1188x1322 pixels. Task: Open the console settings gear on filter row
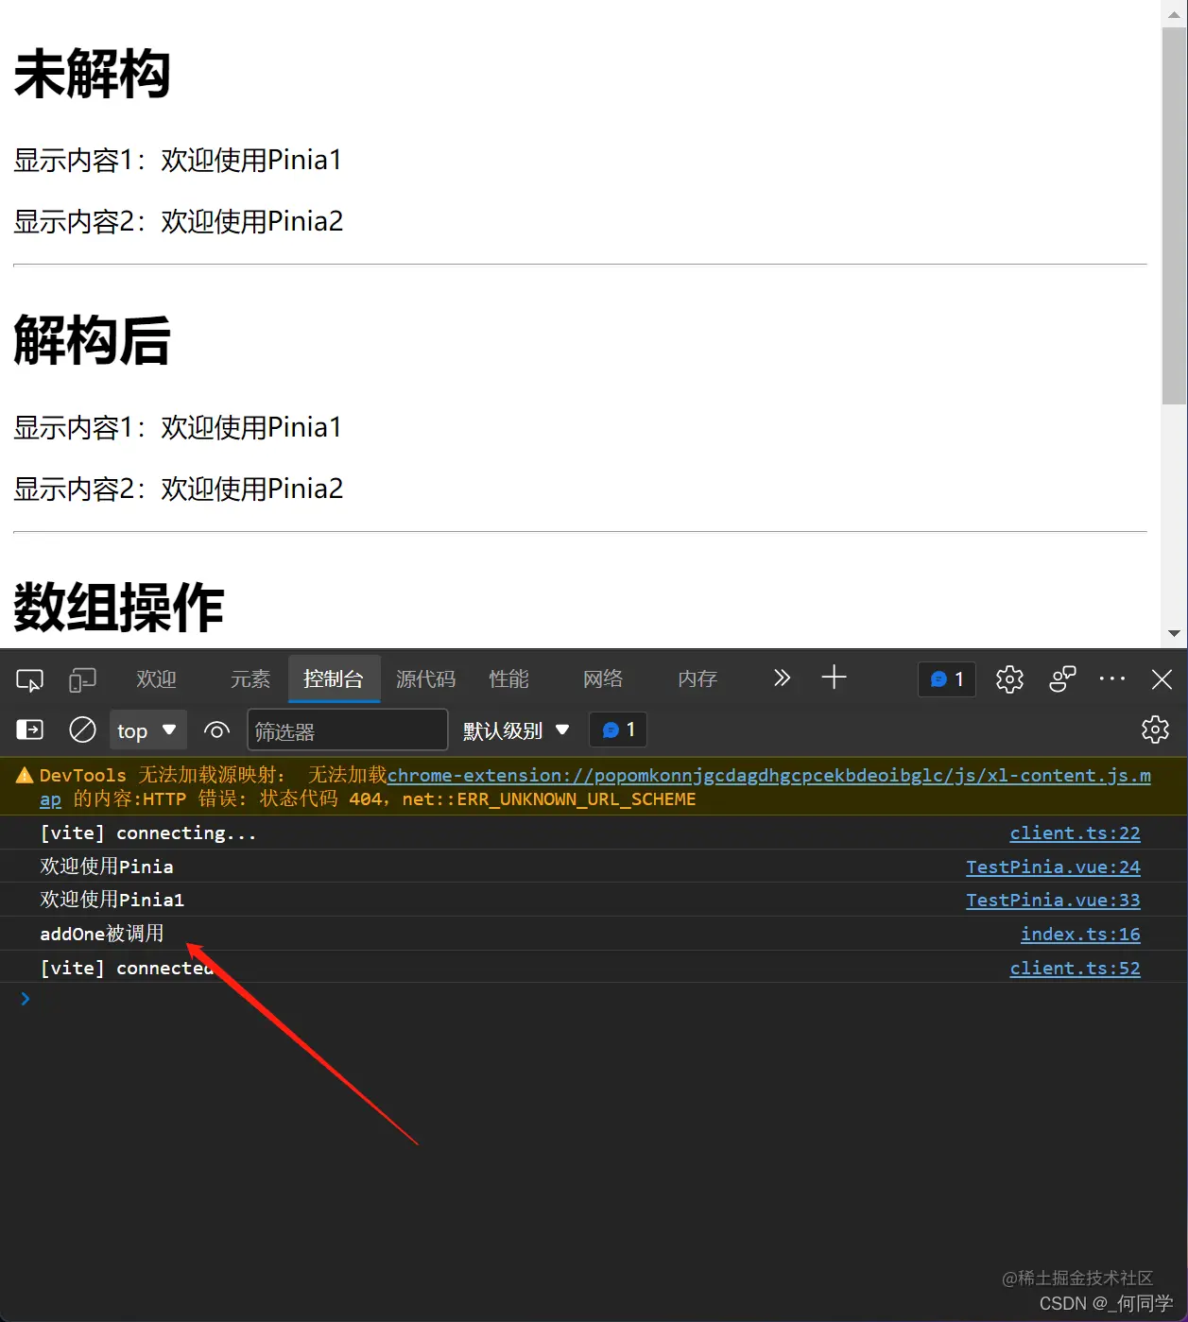(x=1155, y=730)
